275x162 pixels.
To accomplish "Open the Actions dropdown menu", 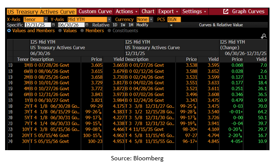I will [x=126, y=11].
